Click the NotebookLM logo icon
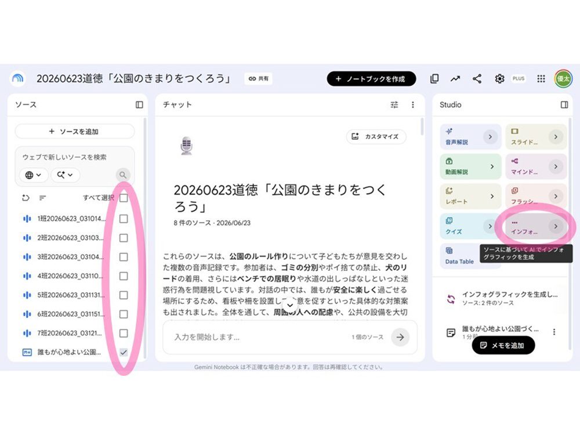The height and width of the screenshot is (435, 580). (x=17, y=78)
